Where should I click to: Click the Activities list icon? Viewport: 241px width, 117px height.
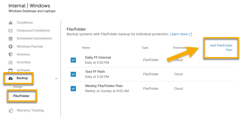[11, 62]
